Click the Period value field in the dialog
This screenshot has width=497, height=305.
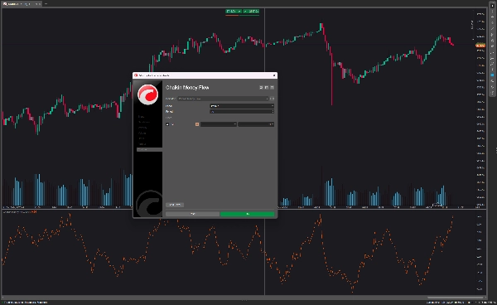[242, 112]
